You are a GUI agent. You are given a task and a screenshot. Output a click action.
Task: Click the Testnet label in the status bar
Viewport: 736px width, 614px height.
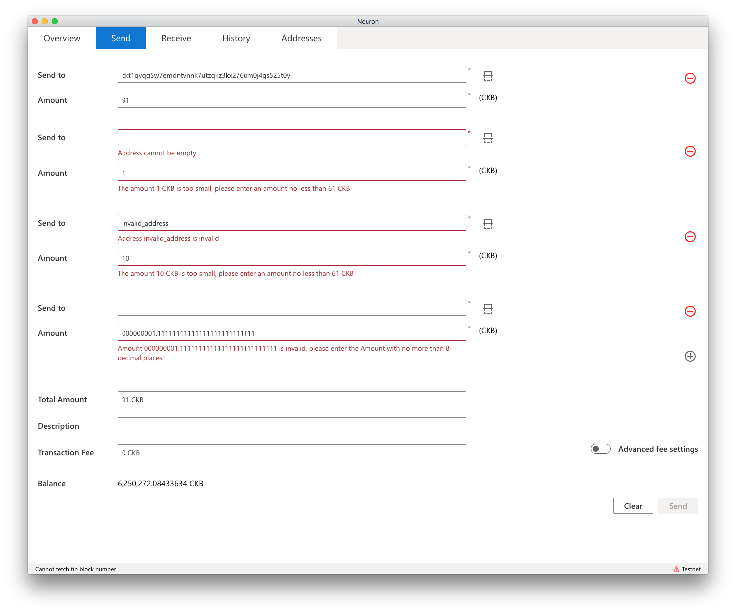pos(691,569)
